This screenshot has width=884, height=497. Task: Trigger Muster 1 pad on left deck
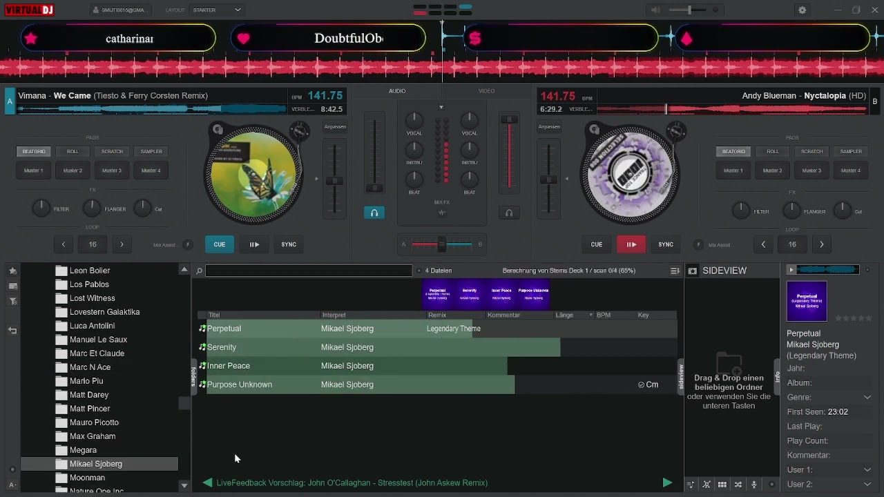(x=34, y=170)
